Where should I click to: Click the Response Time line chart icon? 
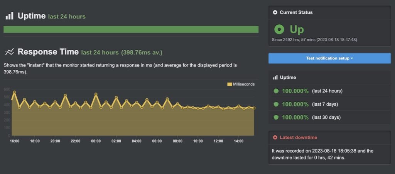pos(9,52)
